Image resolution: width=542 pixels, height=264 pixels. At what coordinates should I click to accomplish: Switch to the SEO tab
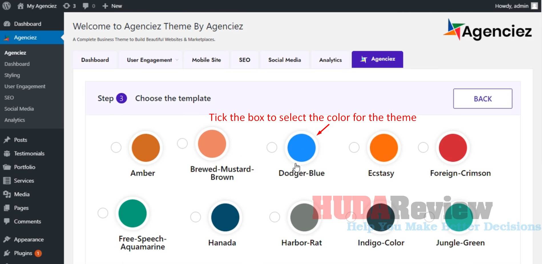(245, 60)
